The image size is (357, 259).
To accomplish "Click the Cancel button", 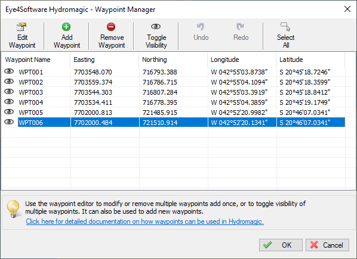I will pos(327,245).
